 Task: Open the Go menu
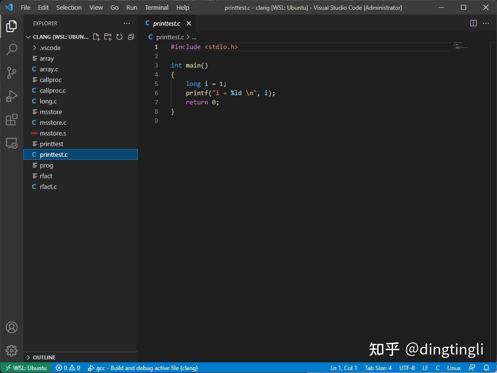(x=115, y=7)
